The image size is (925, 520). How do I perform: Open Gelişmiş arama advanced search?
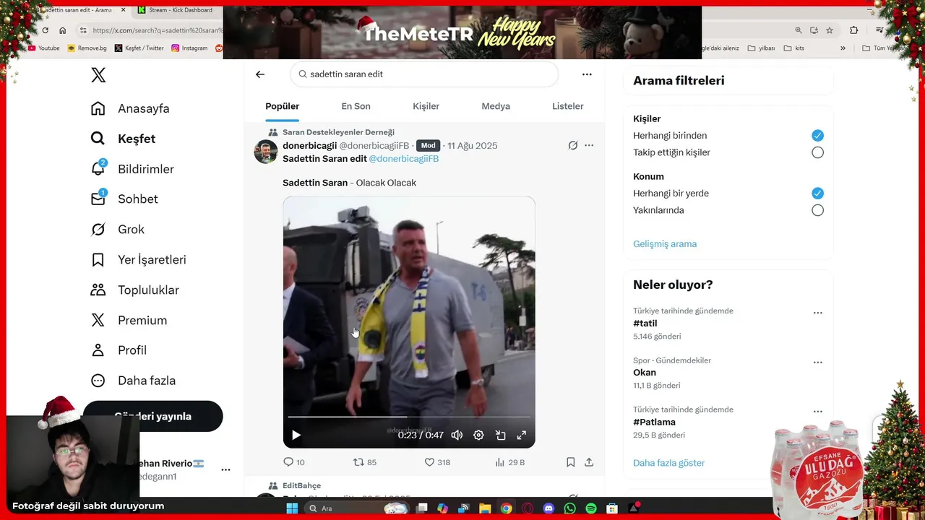tap(665, 244)
